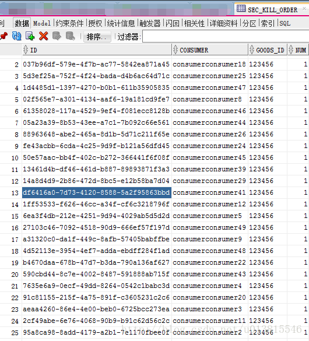Click the red pin freeze view icon
The height and width of the screenshot is (341, 309).
3,36
